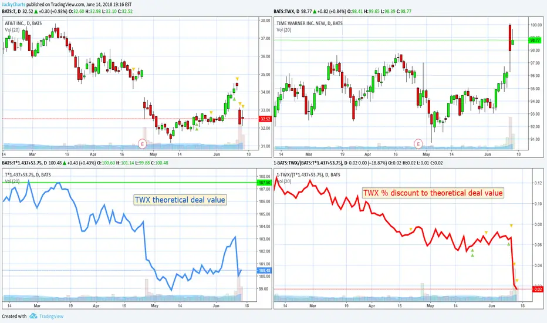The width and height of the screenshot is (547, 323).
Task: Click the 'TWX theoretical deal value' annotation
Action: tap(180, 200)
